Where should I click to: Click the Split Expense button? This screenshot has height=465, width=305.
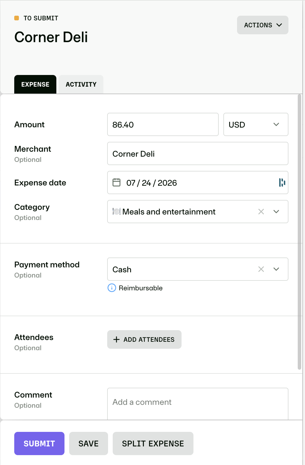click(153, 443)
